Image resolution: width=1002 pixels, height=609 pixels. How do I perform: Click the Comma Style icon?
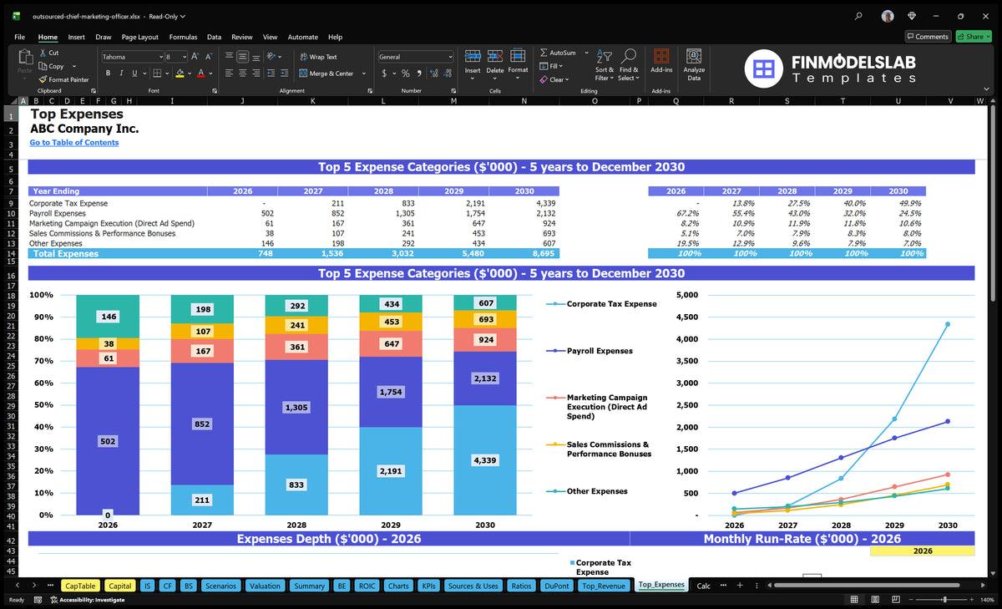[418, 74]
